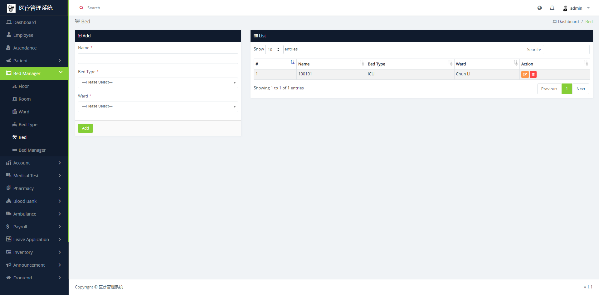Image resolution: width=599 pixels, height=295 pixels.
Task: Click the medical system logo icon
Action: click(x=11, y=8)
